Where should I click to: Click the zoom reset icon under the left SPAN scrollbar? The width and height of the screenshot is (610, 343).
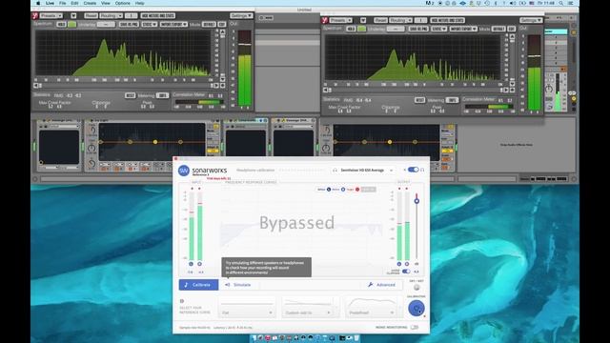[x=222, y=86]
